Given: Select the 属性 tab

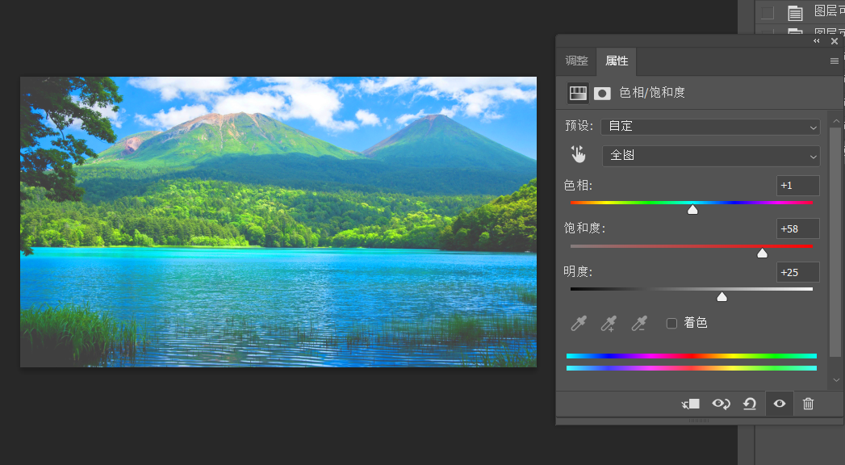Looking at the screenshot, I should coord(617,61).
